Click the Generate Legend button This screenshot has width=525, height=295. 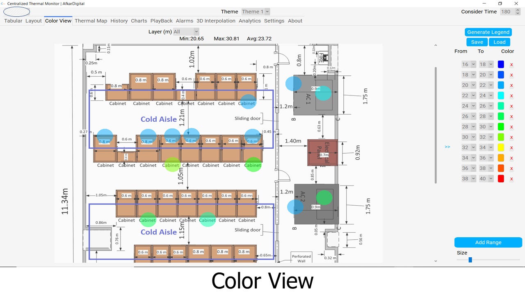tap(488, 32)
